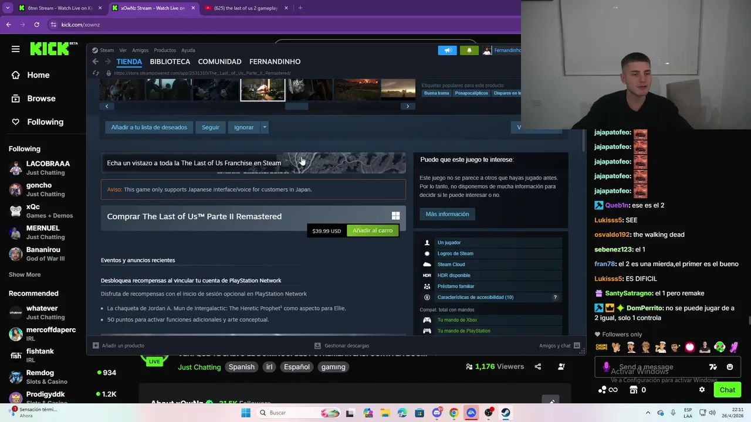Click the accessibility help question mark
This screenshot has height=422, width=751.
pos(555,297)
